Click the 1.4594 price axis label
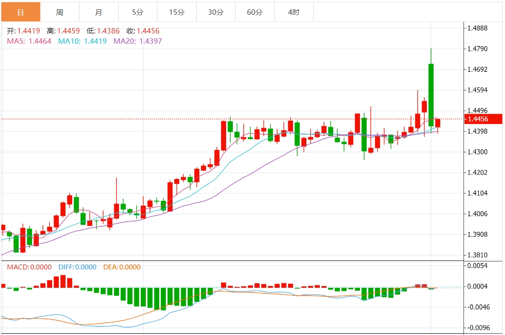 pyautogui.click(x=477, y=90)
